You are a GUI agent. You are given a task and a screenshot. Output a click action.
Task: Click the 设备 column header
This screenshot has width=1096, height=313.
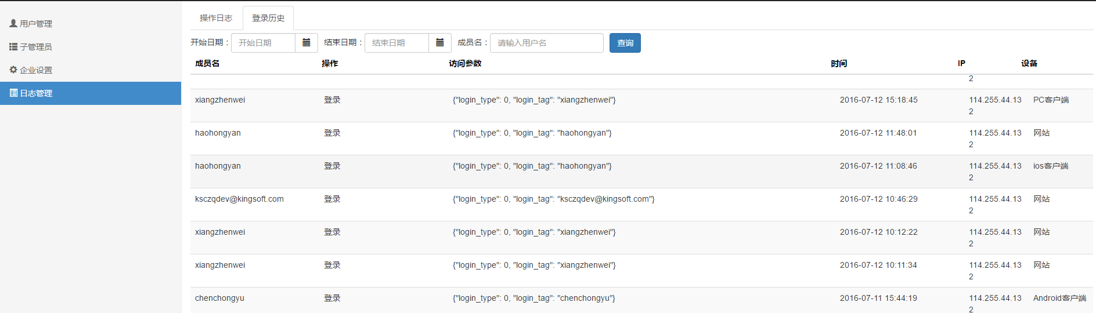click(x=1029, y=64)
